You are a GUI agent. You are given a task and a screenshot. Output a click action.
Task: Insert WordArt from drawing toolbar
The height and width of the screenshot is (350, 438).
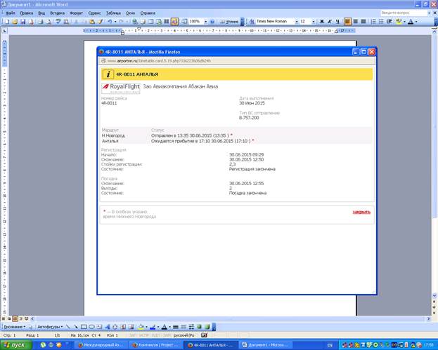(x=108, y=327)
